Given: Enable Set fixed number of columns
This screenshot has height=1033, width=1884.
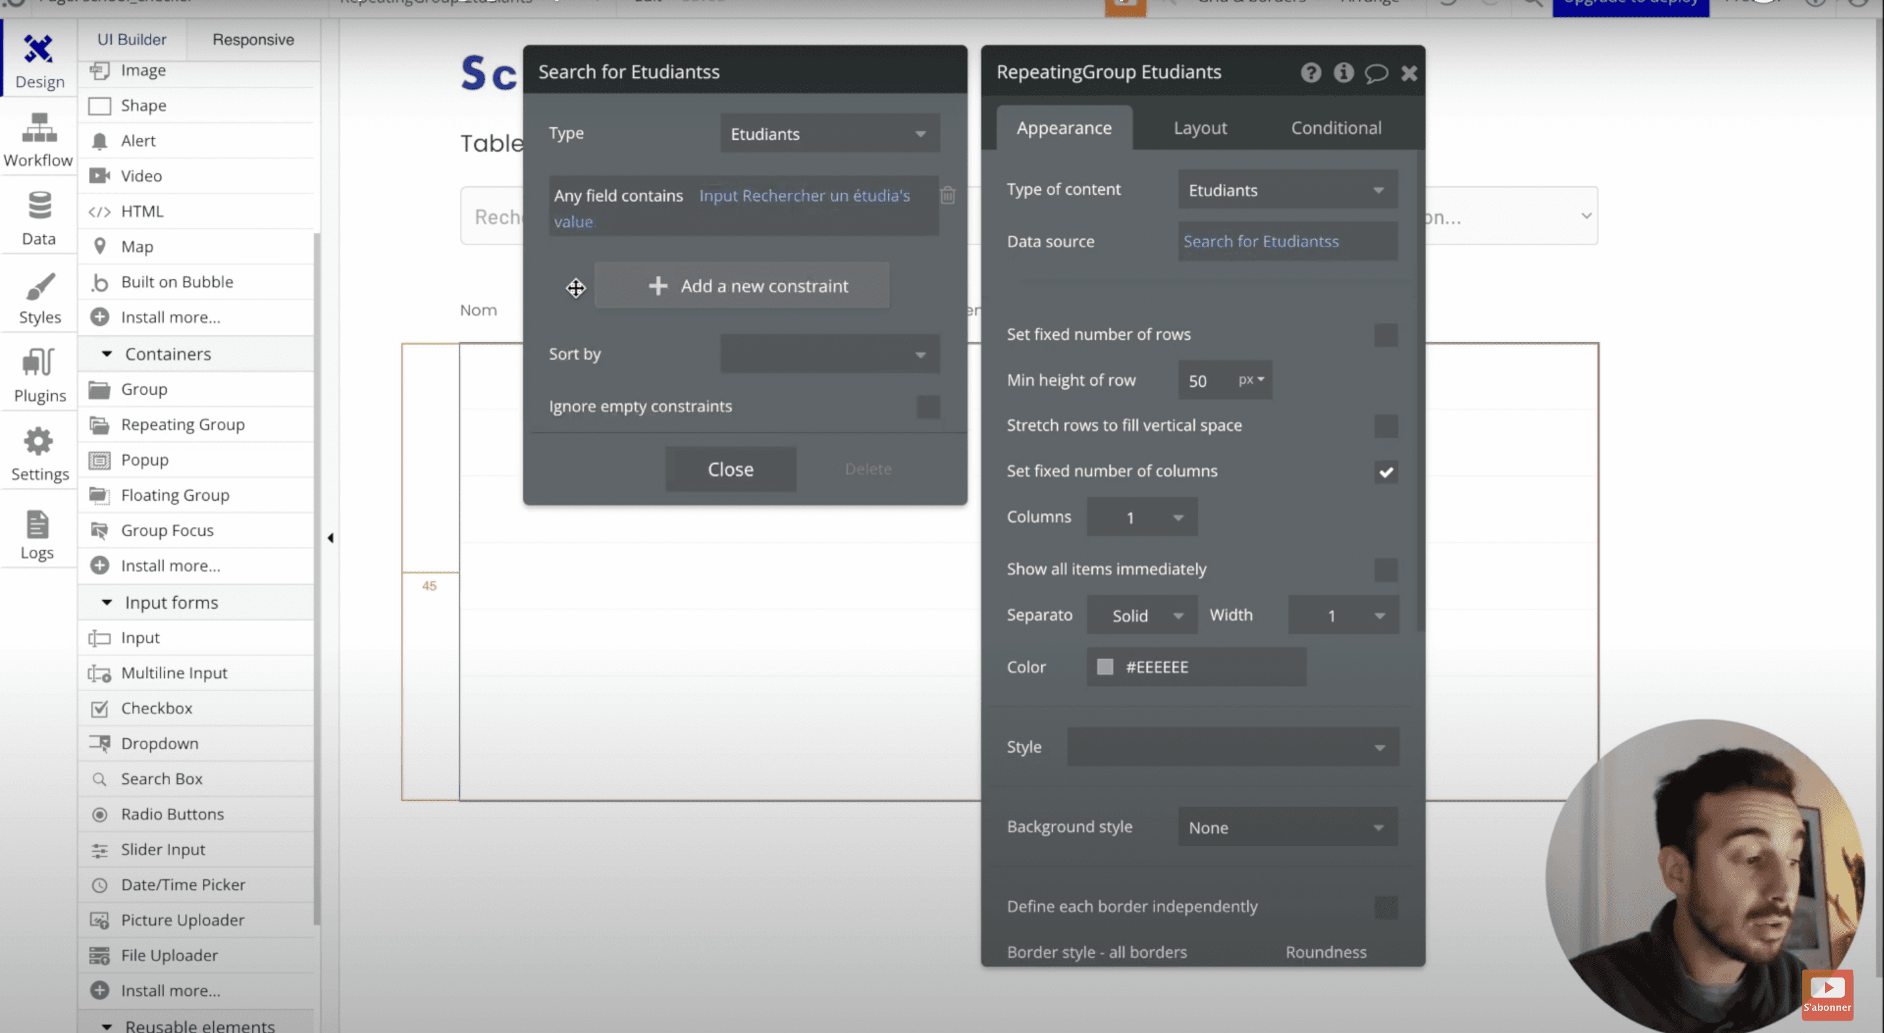Looking at the screenshot, I should click(1386, 472).
